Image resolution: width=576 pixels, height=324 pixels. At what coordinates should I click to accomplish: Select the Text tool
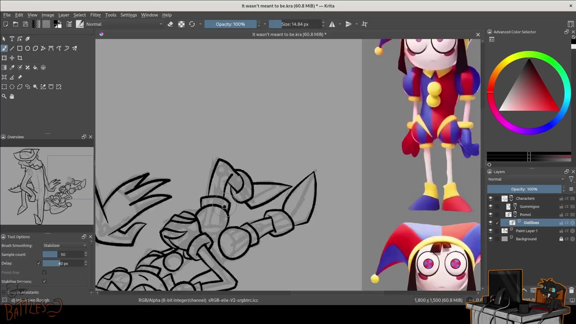click(x=12, y=39)
